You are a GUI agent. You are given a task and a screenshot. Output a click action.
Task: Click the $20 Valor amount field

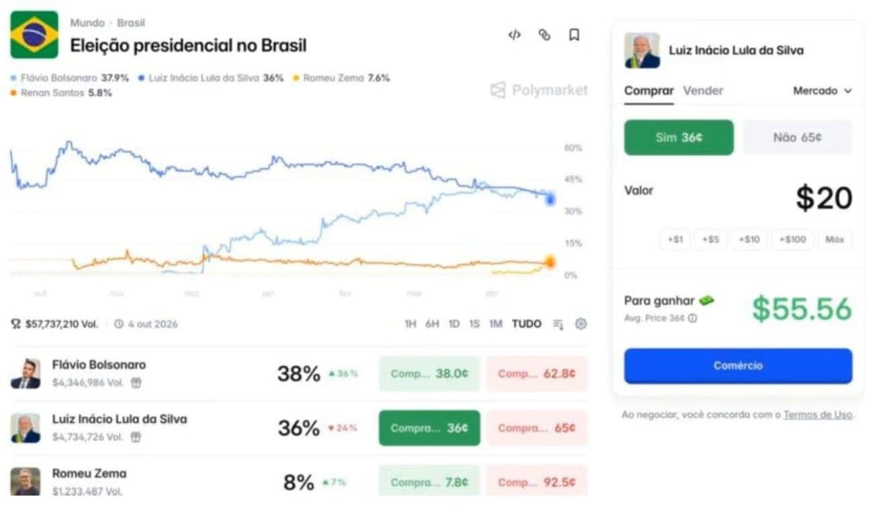click(824, 197)
